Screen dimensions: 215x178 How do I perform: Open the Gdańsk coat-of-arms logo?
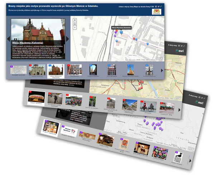coord(157,12)
